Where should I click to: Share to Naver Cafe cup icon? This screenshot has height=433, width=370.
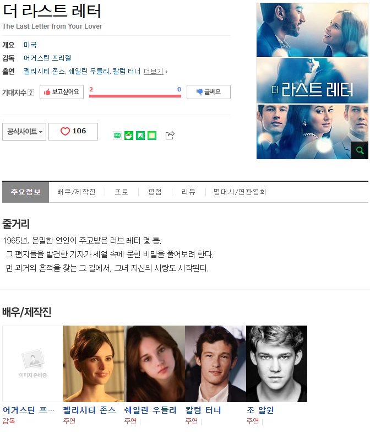[129, 136]
